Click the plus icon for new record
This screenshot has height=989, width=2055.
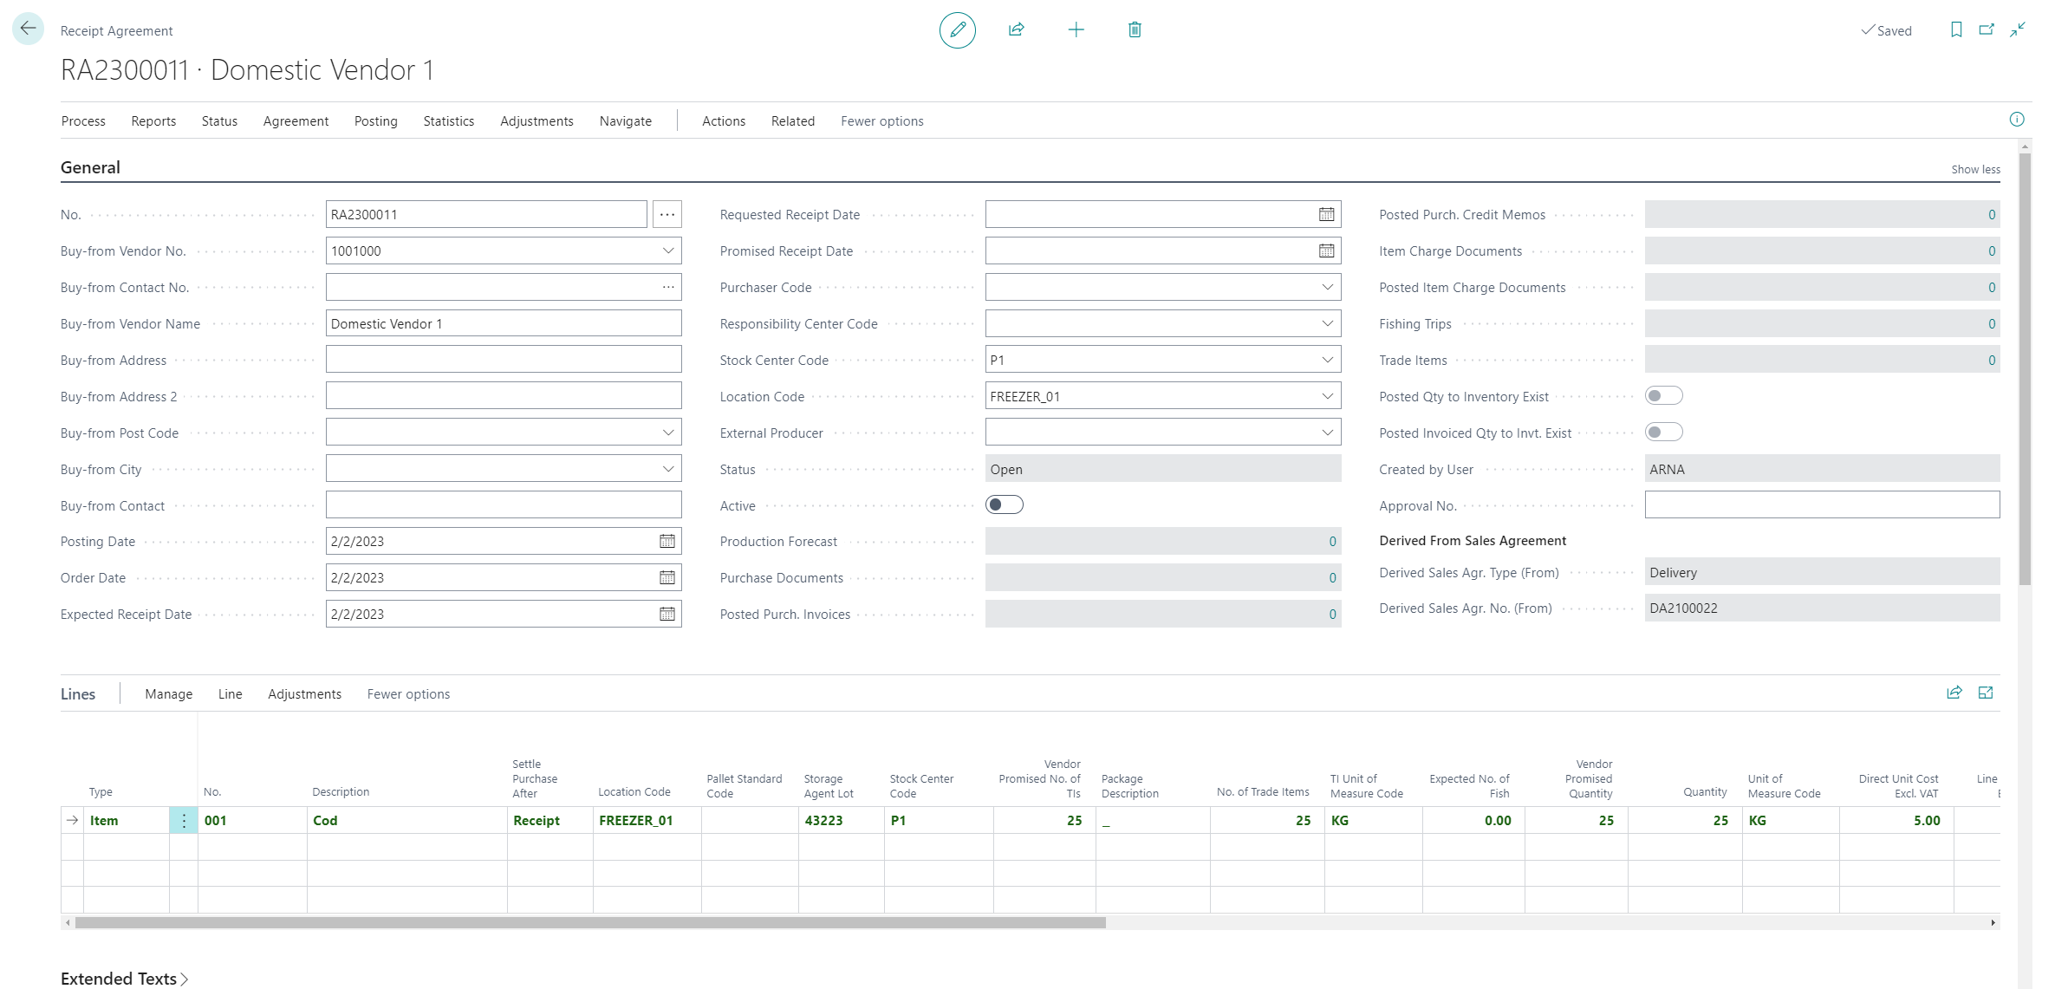click(x=1076, y=30)
